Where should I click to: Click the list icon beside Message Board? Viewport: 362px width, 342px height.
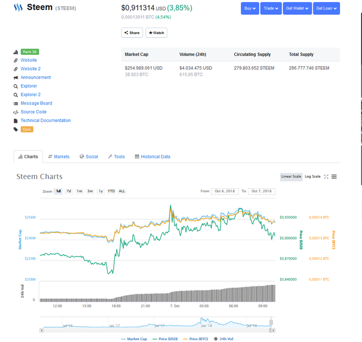16,103
